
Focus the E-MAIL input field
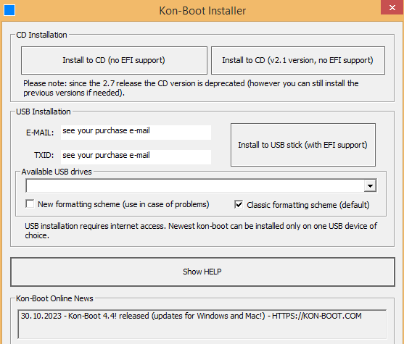(136, 133)
